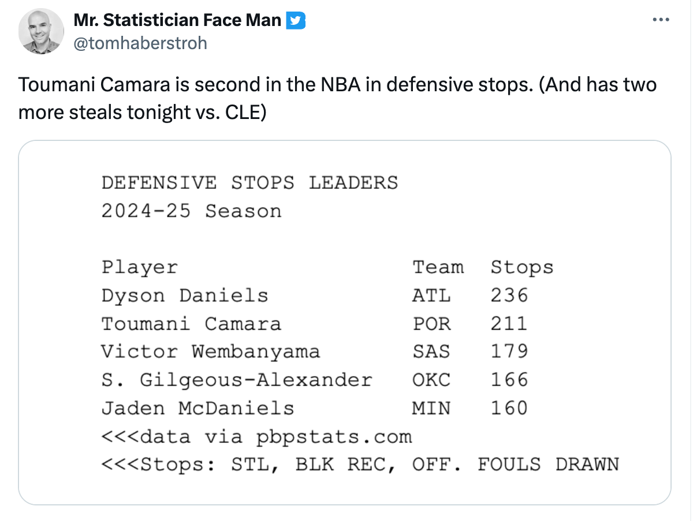Click the Stops definition footnote line

360,464
